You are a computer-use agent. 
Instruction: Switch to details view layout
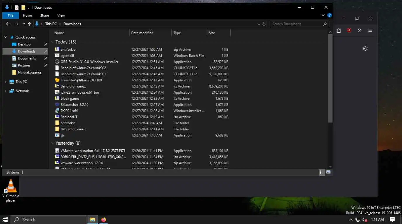[321, 172]
